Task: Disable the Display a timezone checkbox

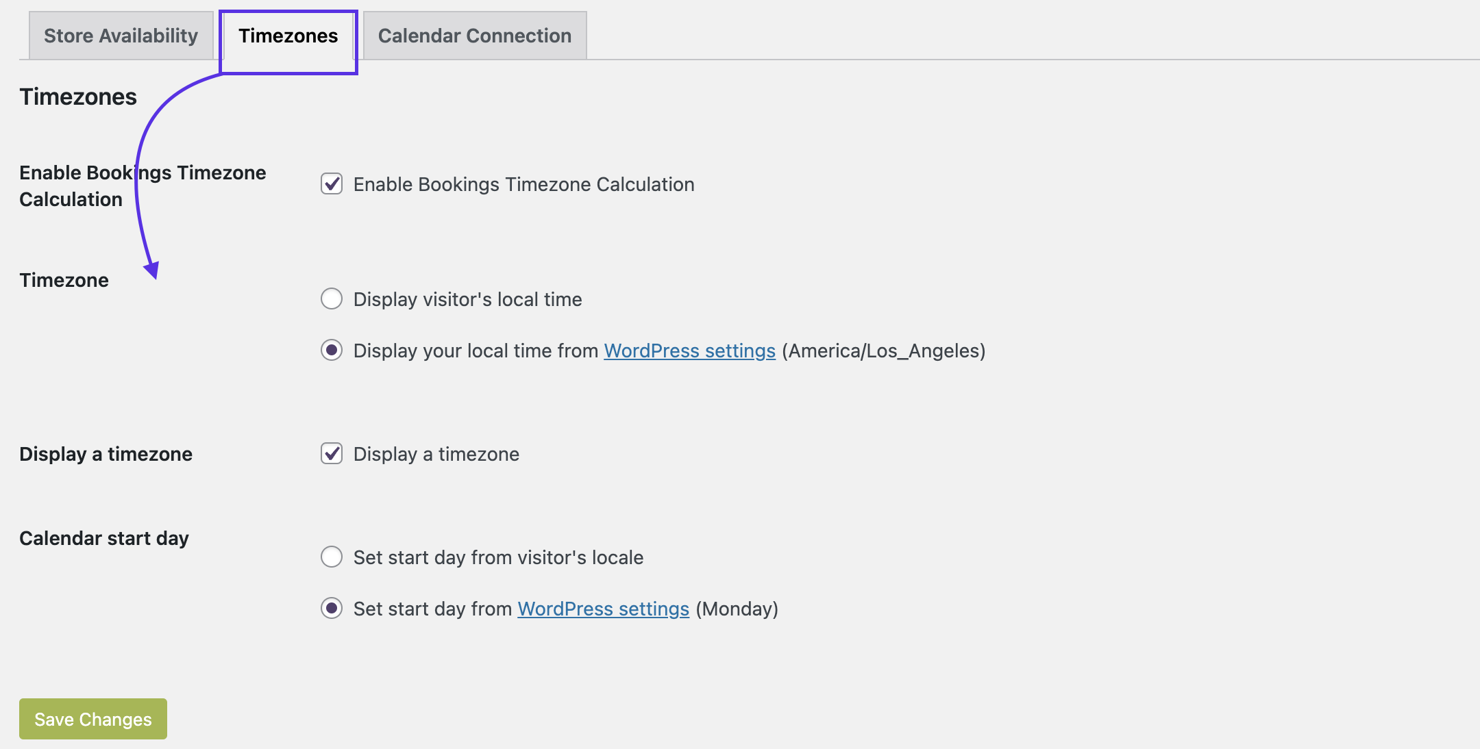Action: pos(331,453)
